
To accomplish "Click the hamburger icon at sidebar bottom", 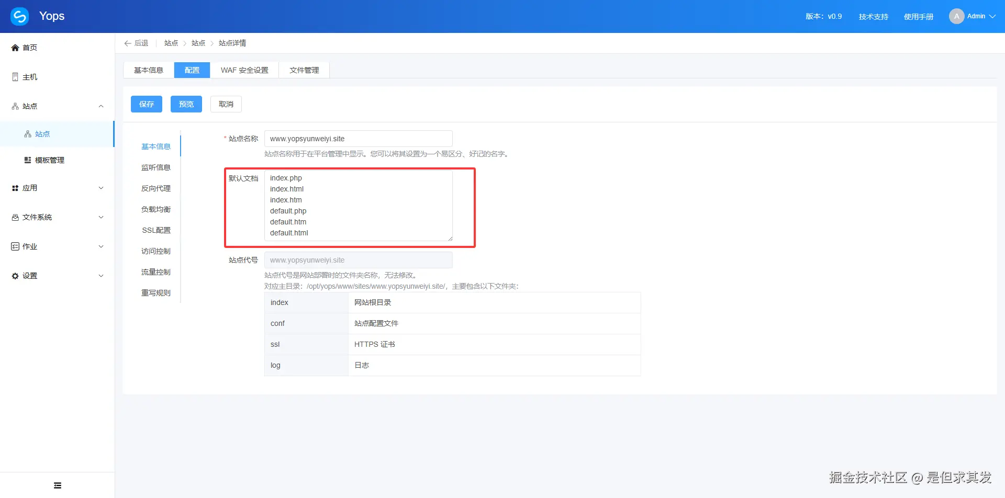I will coord(57,485).
